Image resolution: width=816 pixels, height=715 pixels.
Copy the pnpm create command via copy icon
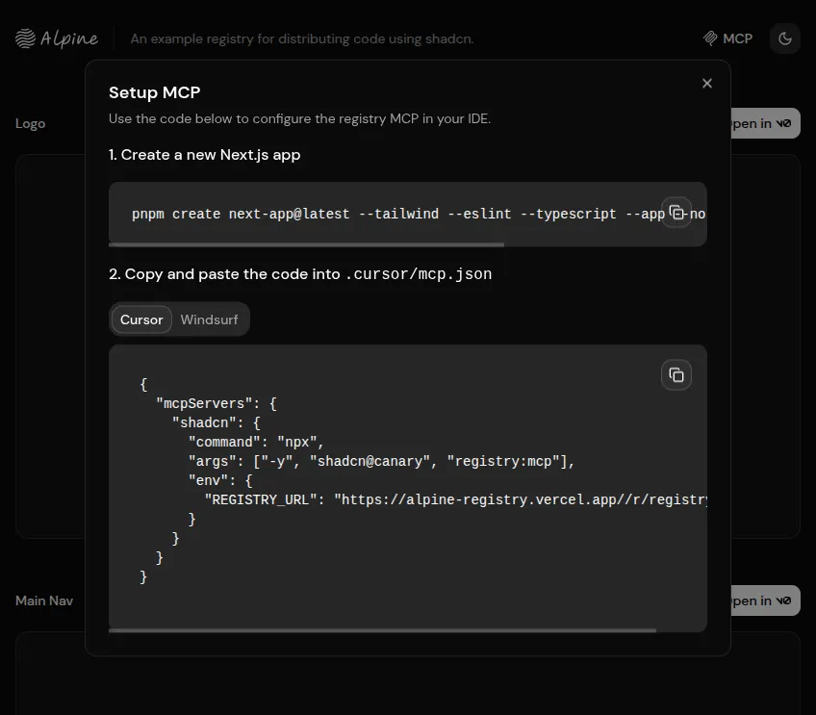tap(676, 212)
